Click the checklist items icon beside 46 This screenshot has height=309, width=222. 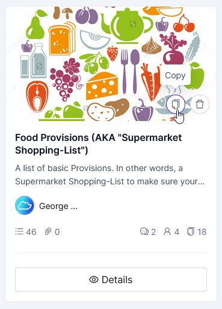click(x=19, y=231)
